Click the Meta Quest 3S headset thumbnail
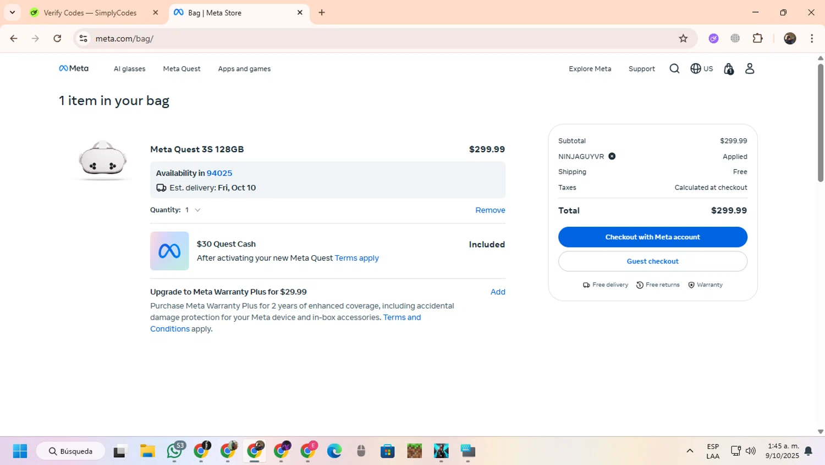The height and width of the screenshot is (465, 825). tap(103, 160)
